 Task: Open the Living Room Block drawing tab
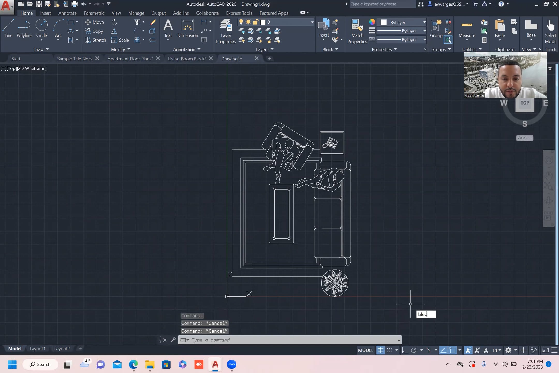(187, 58)
